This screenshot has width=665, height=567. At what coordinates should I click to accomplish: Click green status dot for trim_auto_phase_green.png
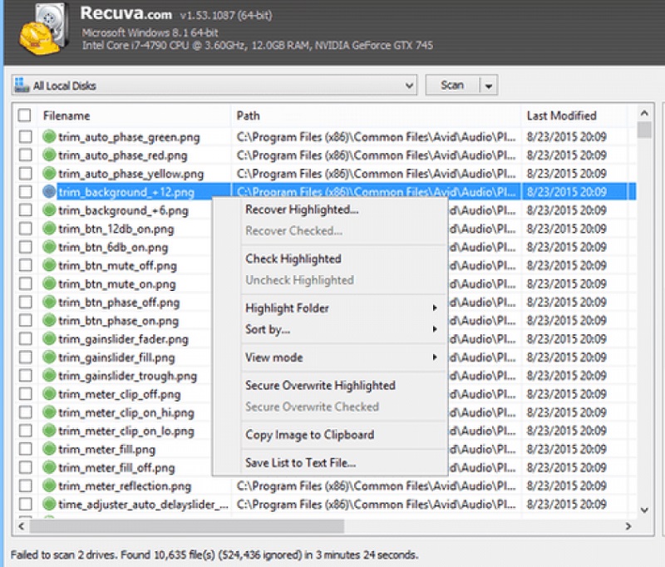tap(50, 136)
